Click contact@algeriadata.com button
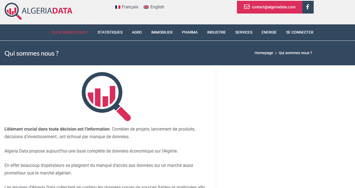355x188 pixels. pyautogui.click(x=273, y=7)
